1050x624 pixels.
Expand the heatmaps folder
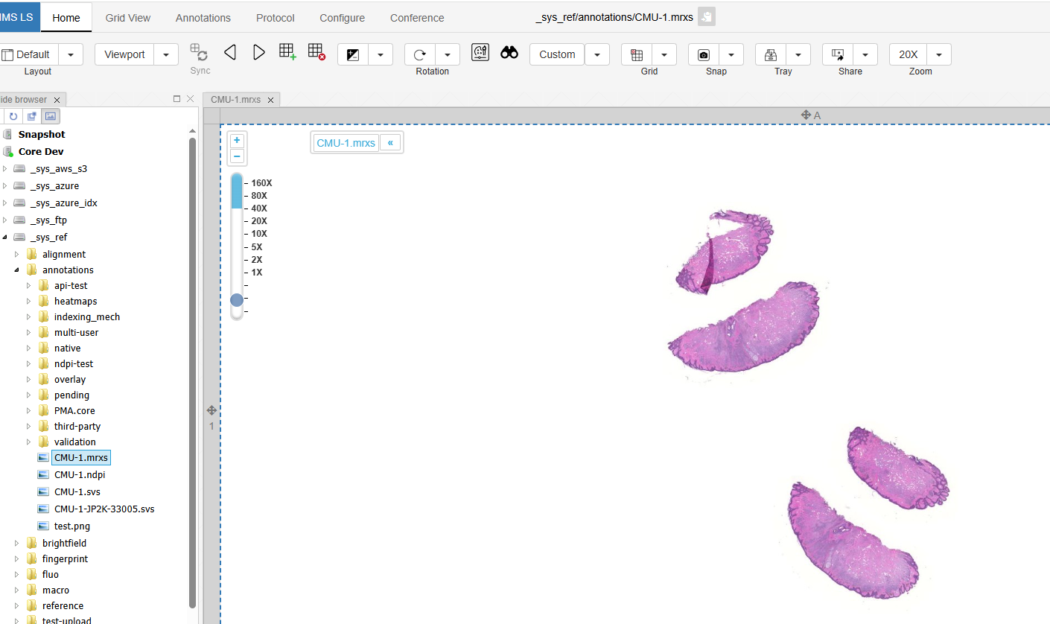coord(29,302)
